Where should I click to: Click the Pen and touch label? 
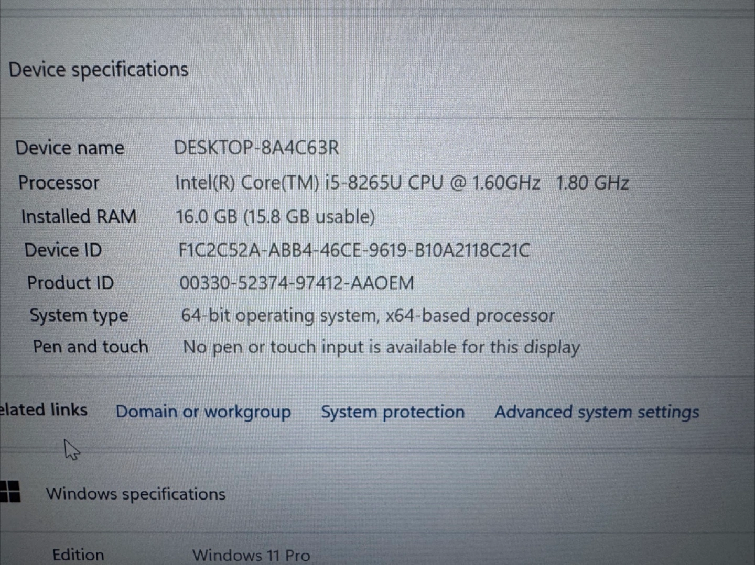point(91,347)
